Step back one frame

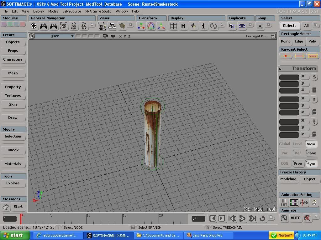tap(213, 218)
